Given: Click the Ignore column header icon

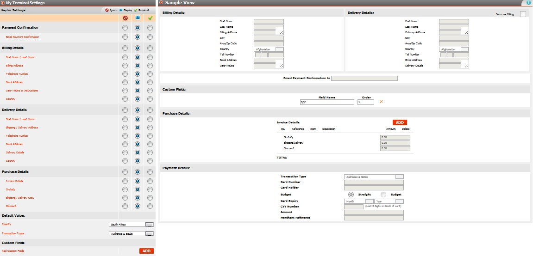Looking at the screenshot, I should pos(125,18).
